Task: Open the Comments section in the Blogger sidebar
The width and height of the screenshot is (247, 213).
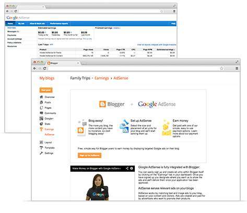Action: click(x=48, y=113)
